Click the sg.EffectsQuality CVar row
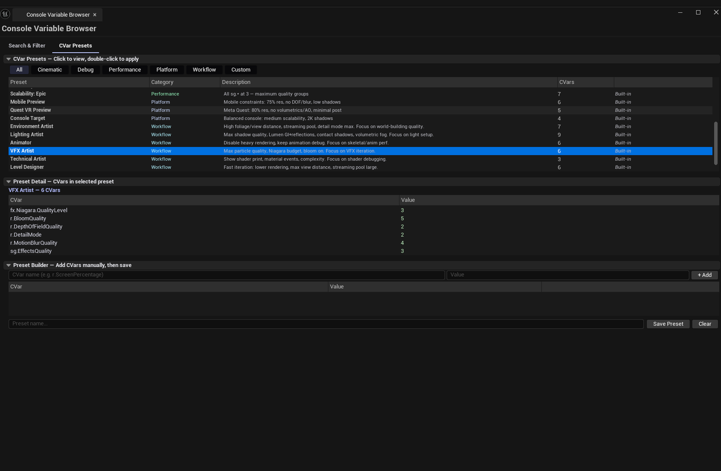The width and height of the screenshot is (721, 471). coord(364,251)
